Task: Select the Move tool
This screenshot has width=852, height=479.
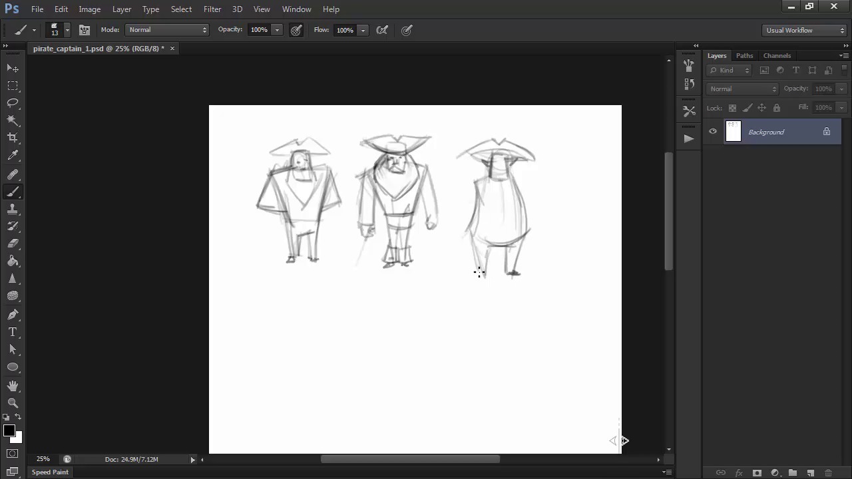Action: [13, 68]
